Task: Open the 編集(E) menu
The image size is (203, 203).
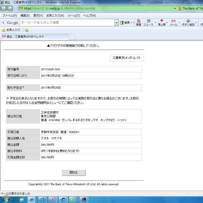Action: click(25, 16)
